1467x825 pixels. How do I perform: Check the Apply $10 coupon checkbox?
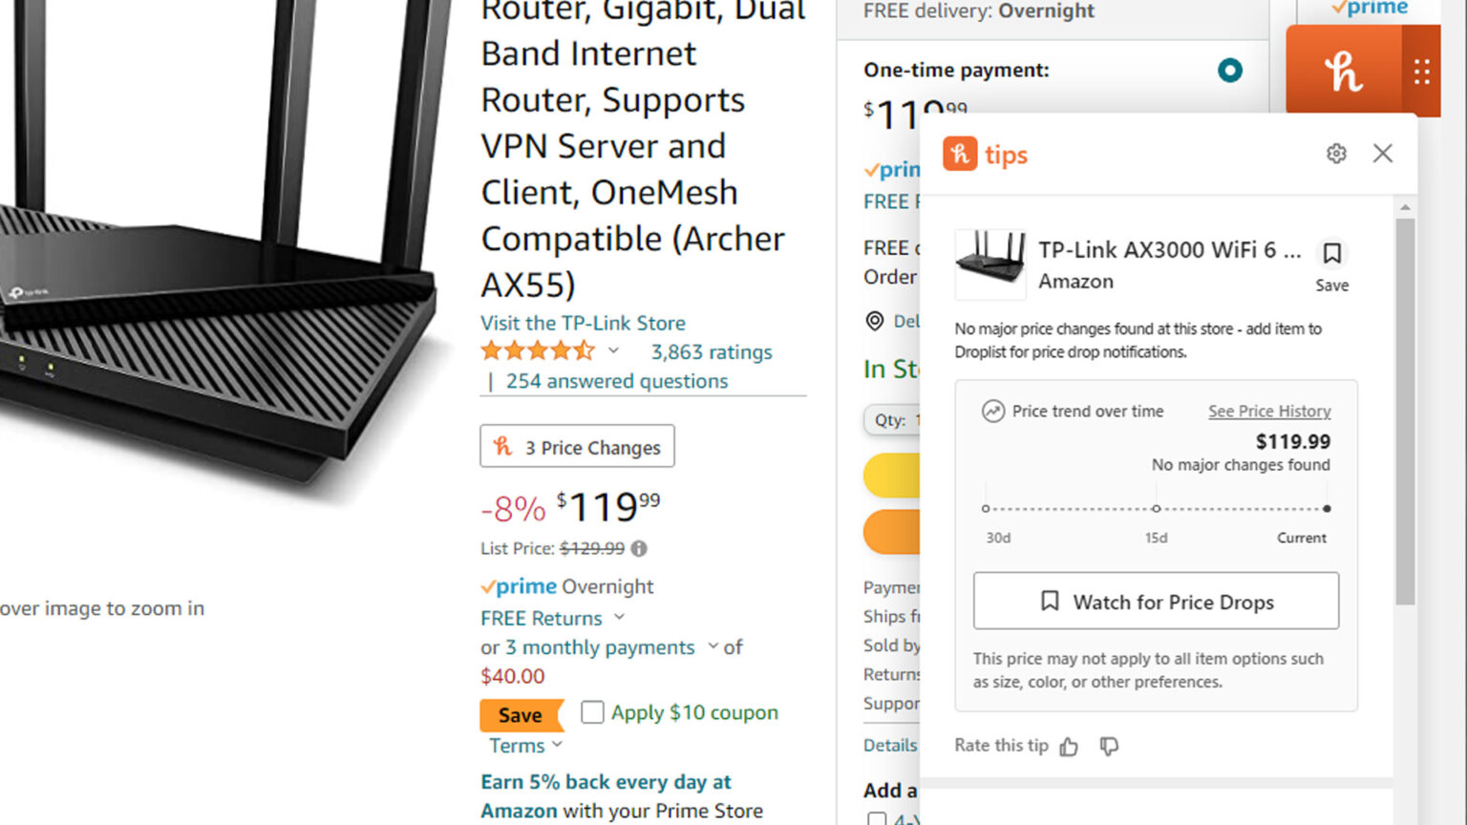point(592,711)
